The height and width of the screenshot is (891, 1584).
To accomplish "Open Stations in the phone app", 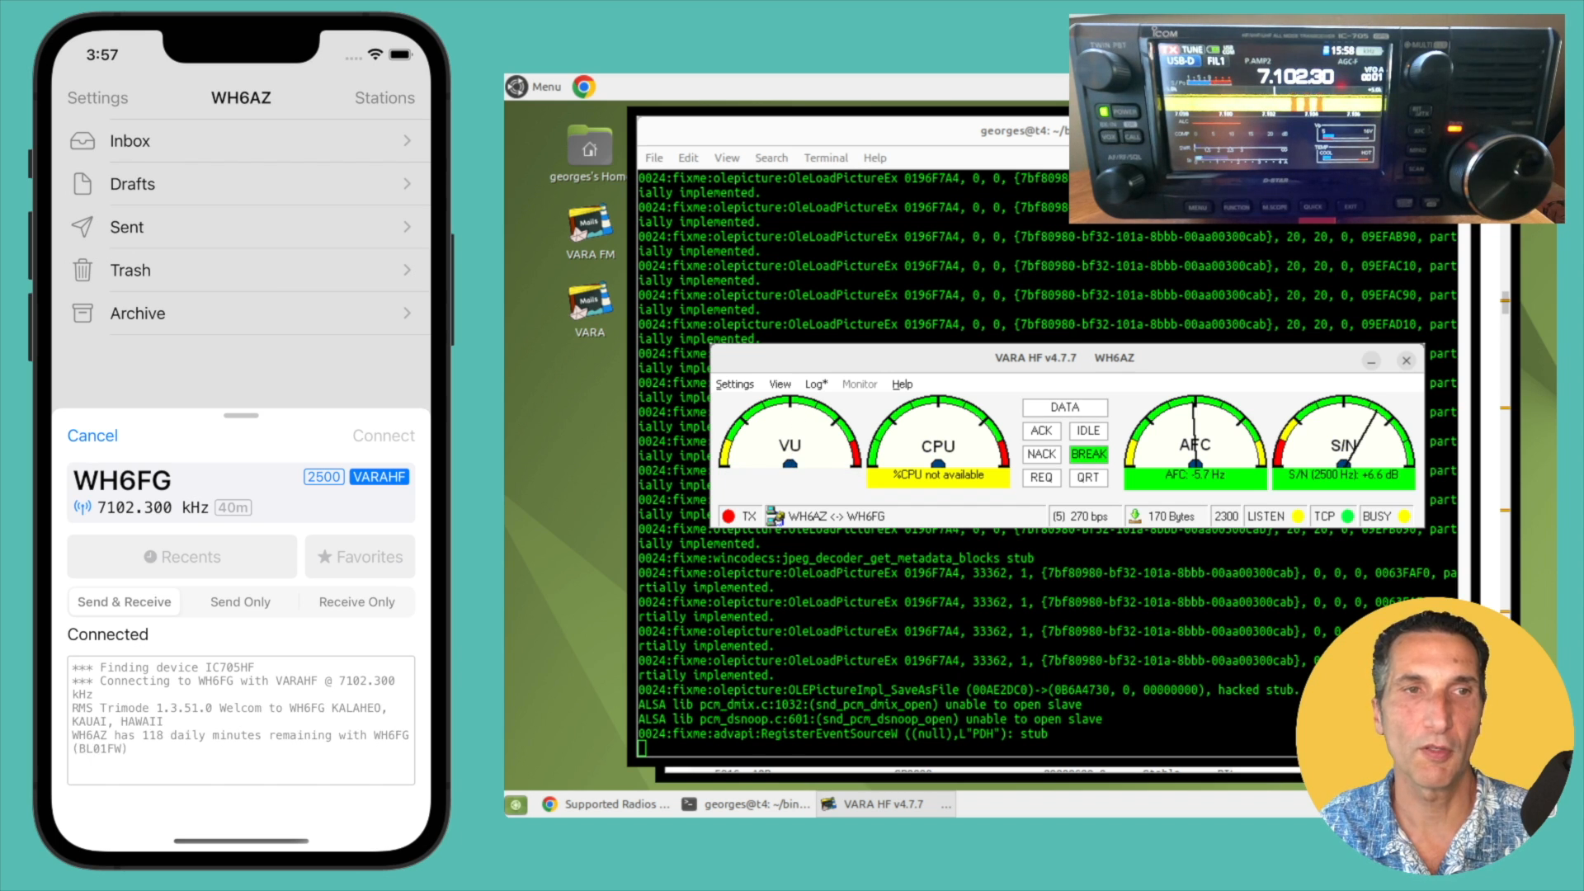I will pos(384,97).
